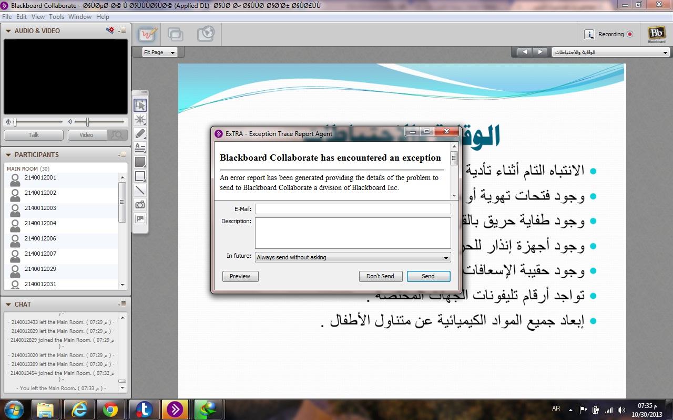
Task: Select the pencil drawing tool
Action: click(x=140, y=134)
